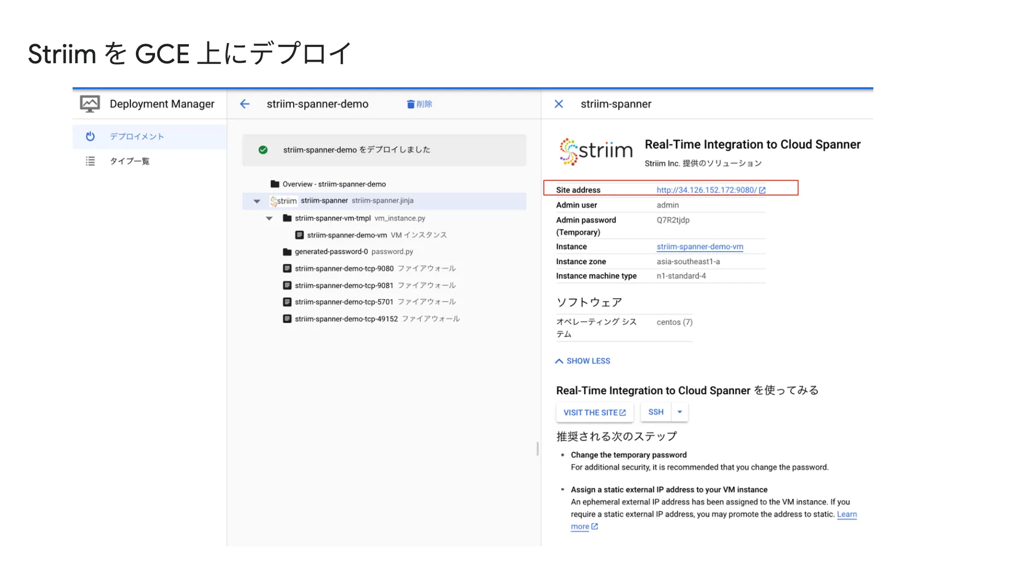Click the VISIT THE SITE button
This screenshot has width=1036, height=580.
tap(594, 413)
